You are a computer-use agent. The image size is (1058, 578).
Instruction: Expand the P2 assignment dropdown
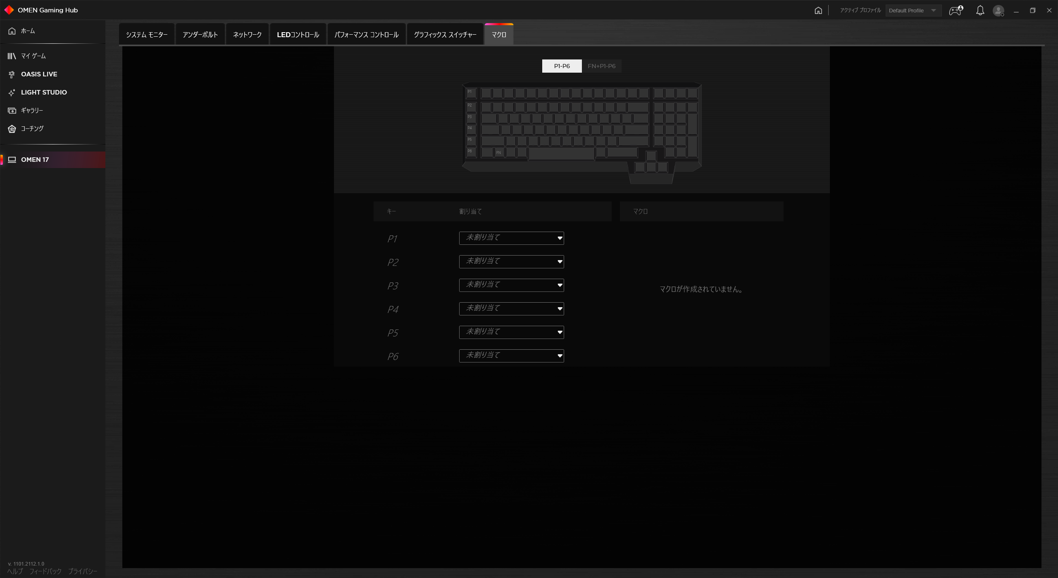click(511, 262)
